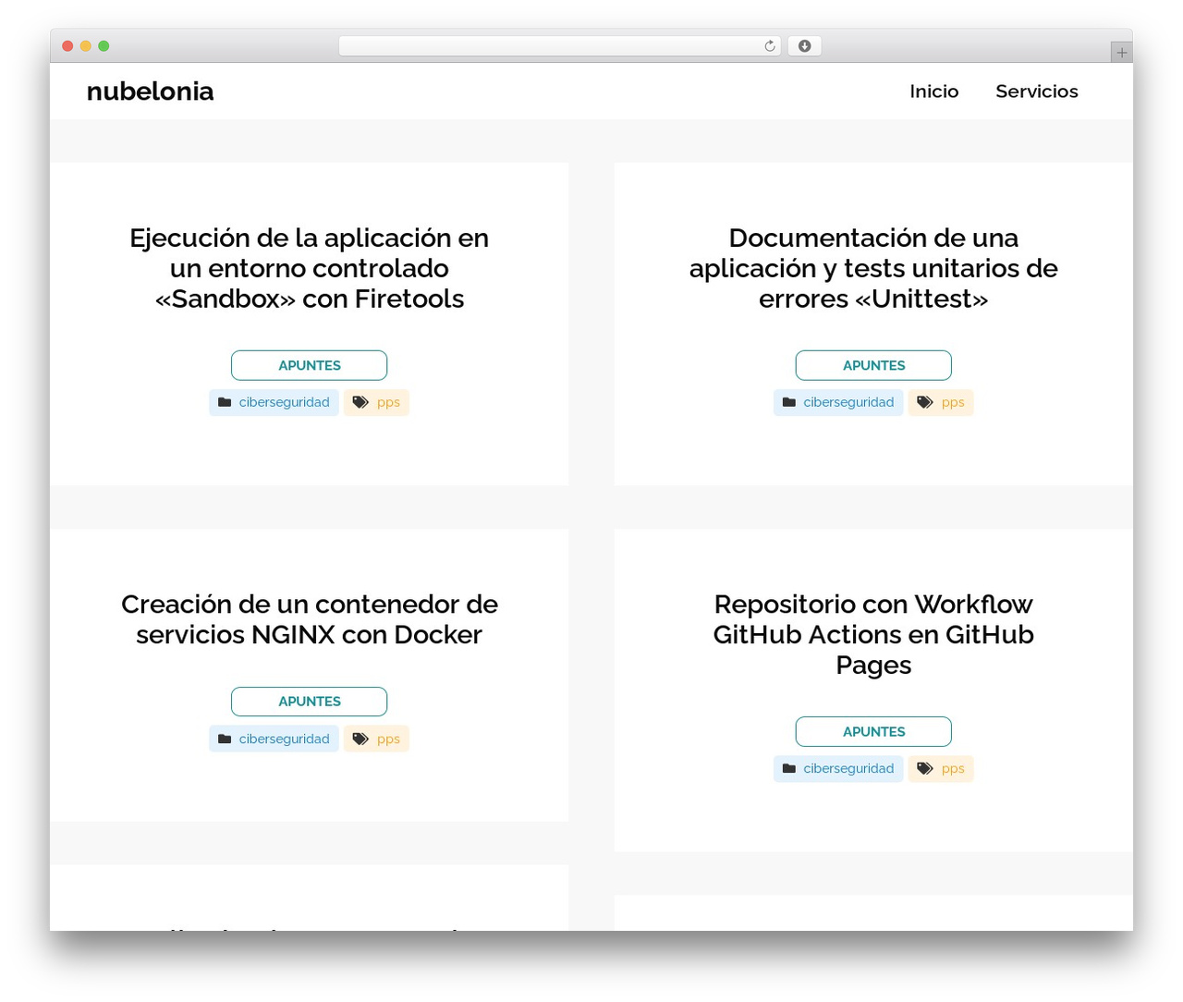Click the green maximize window button

click(104, 46)
